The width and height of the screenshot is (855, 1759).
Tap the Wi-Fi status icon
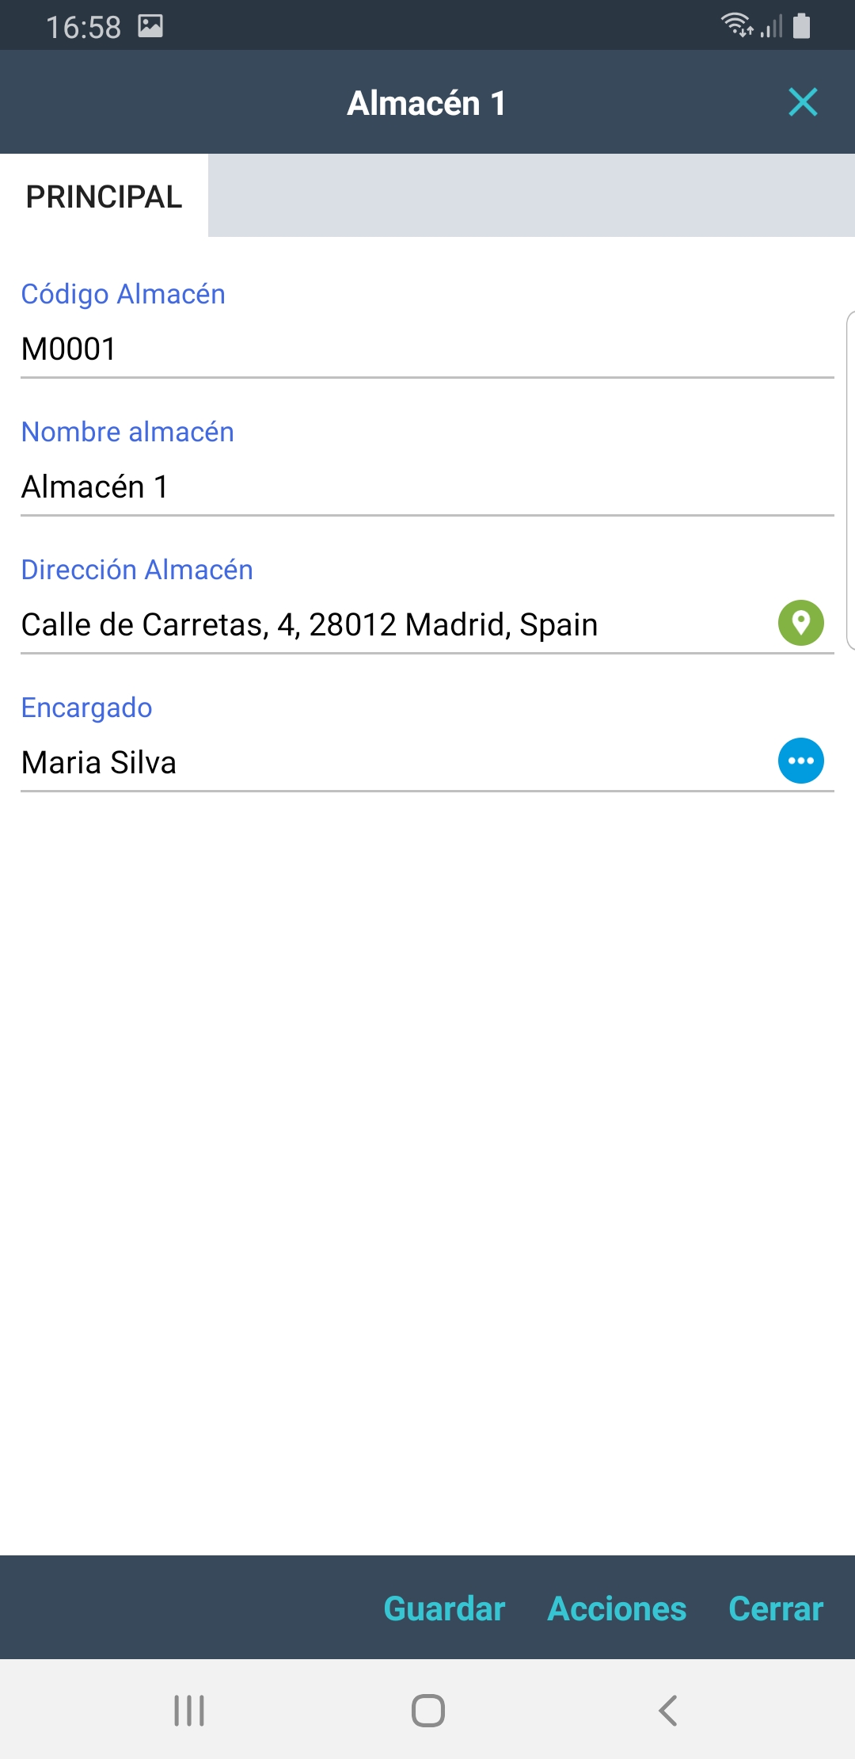point(736,25)
